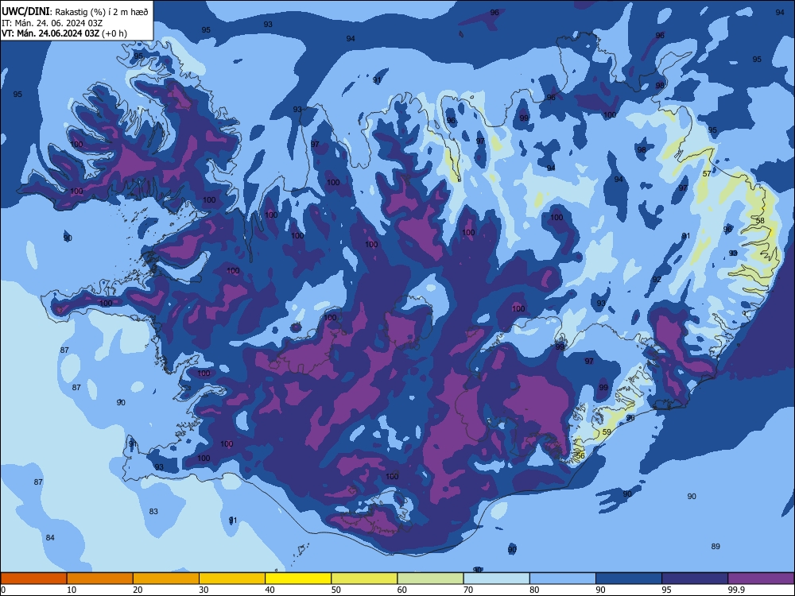Click the "Rakastig (%) í 2 m hæð" label

coord(102,12)
